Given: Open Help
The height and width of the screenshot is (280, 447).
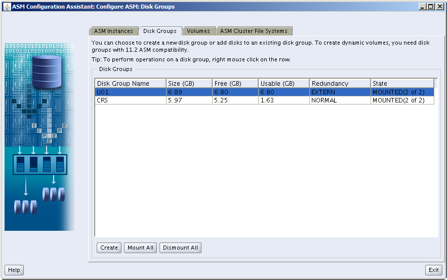Looking at the screenshot, I should click(x=14, y=270).
